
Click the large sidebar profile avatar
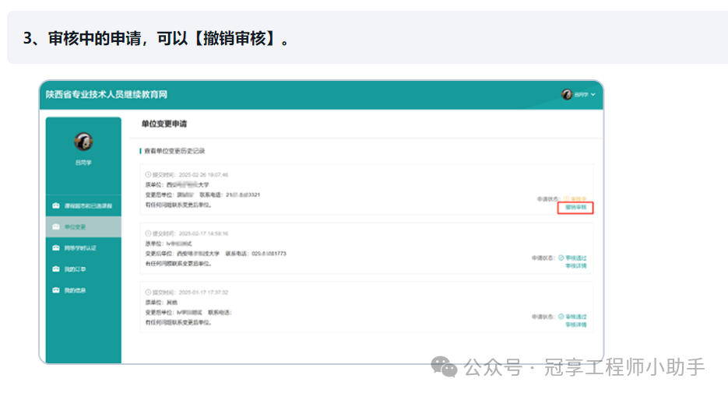tap(83, 142)
